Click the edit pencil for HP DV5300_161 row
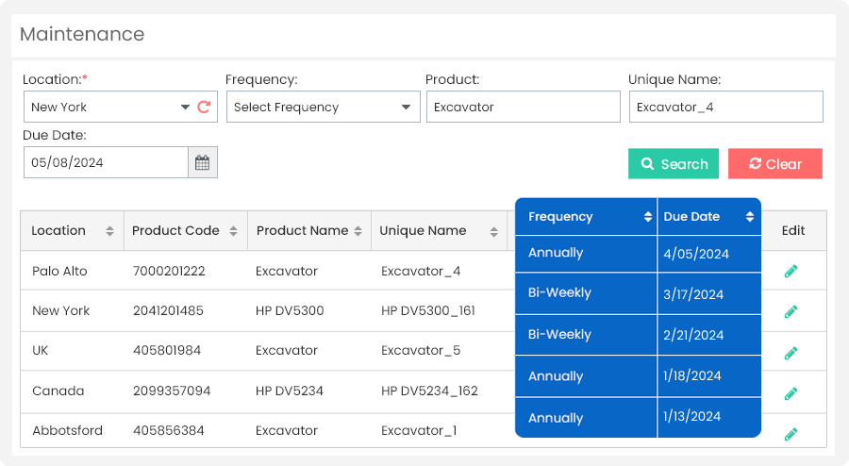Image resolution: width=849 pixels, height=466 pixels. coord(791,311)
